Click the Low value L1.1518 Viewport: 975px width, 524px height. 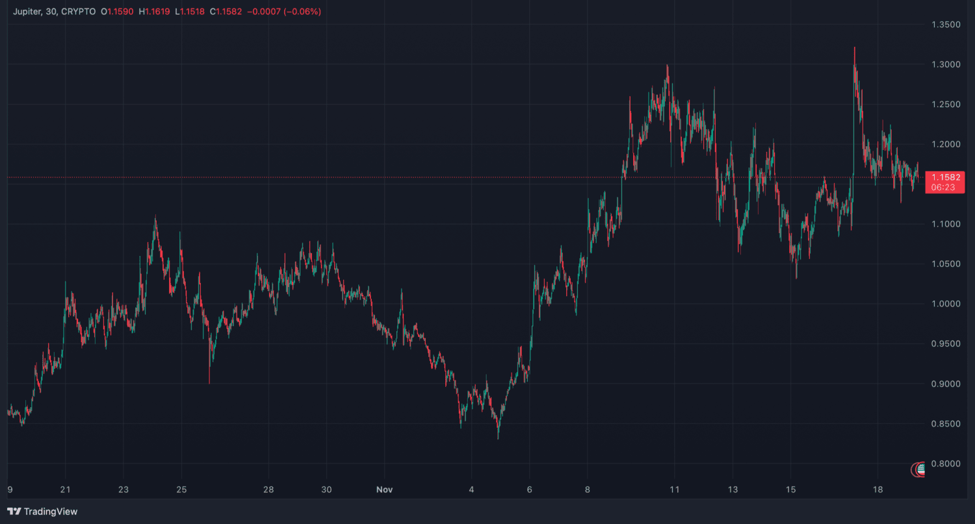pos(189,12)
